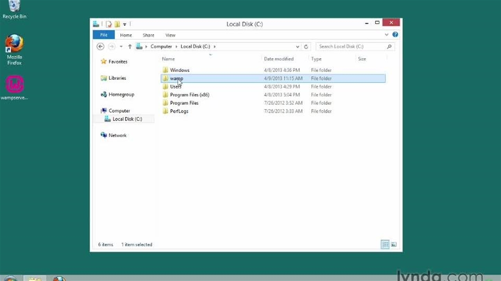Select the Program Files (x86) folder
501x281 pixels.
pos(189,95)
